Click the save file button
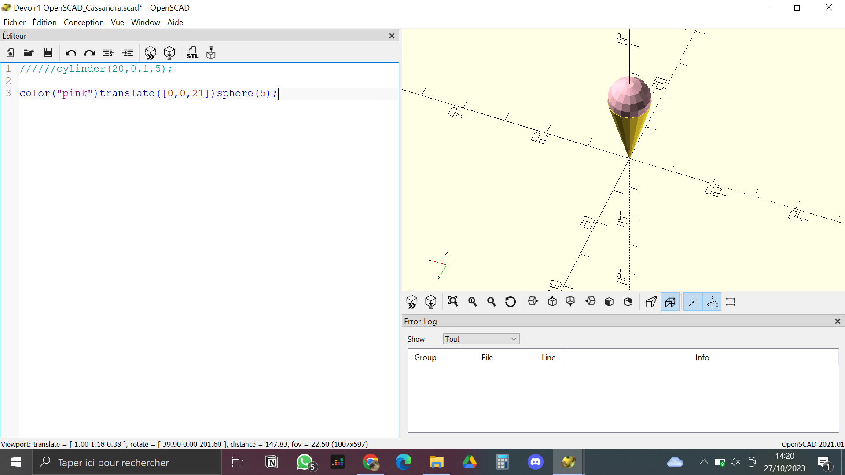The width and height of the screenshot is (845, 475). pos(48,53)
